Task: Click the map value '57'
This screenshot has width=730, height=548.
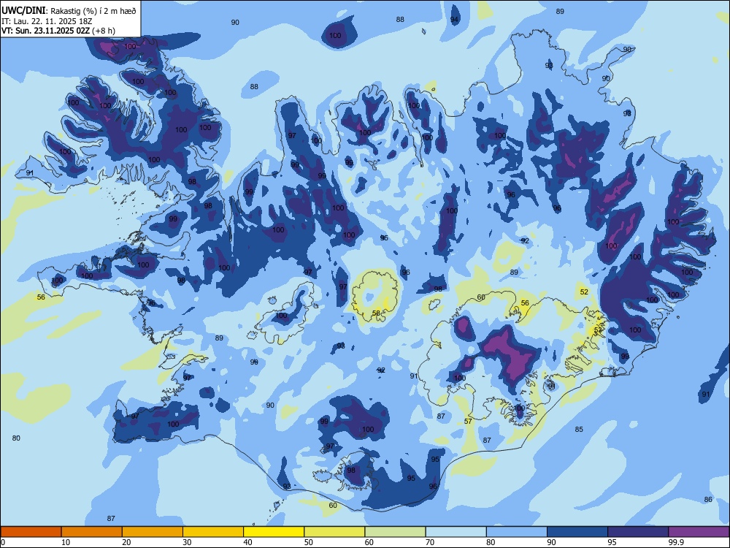Action: [x=469, y=422]
